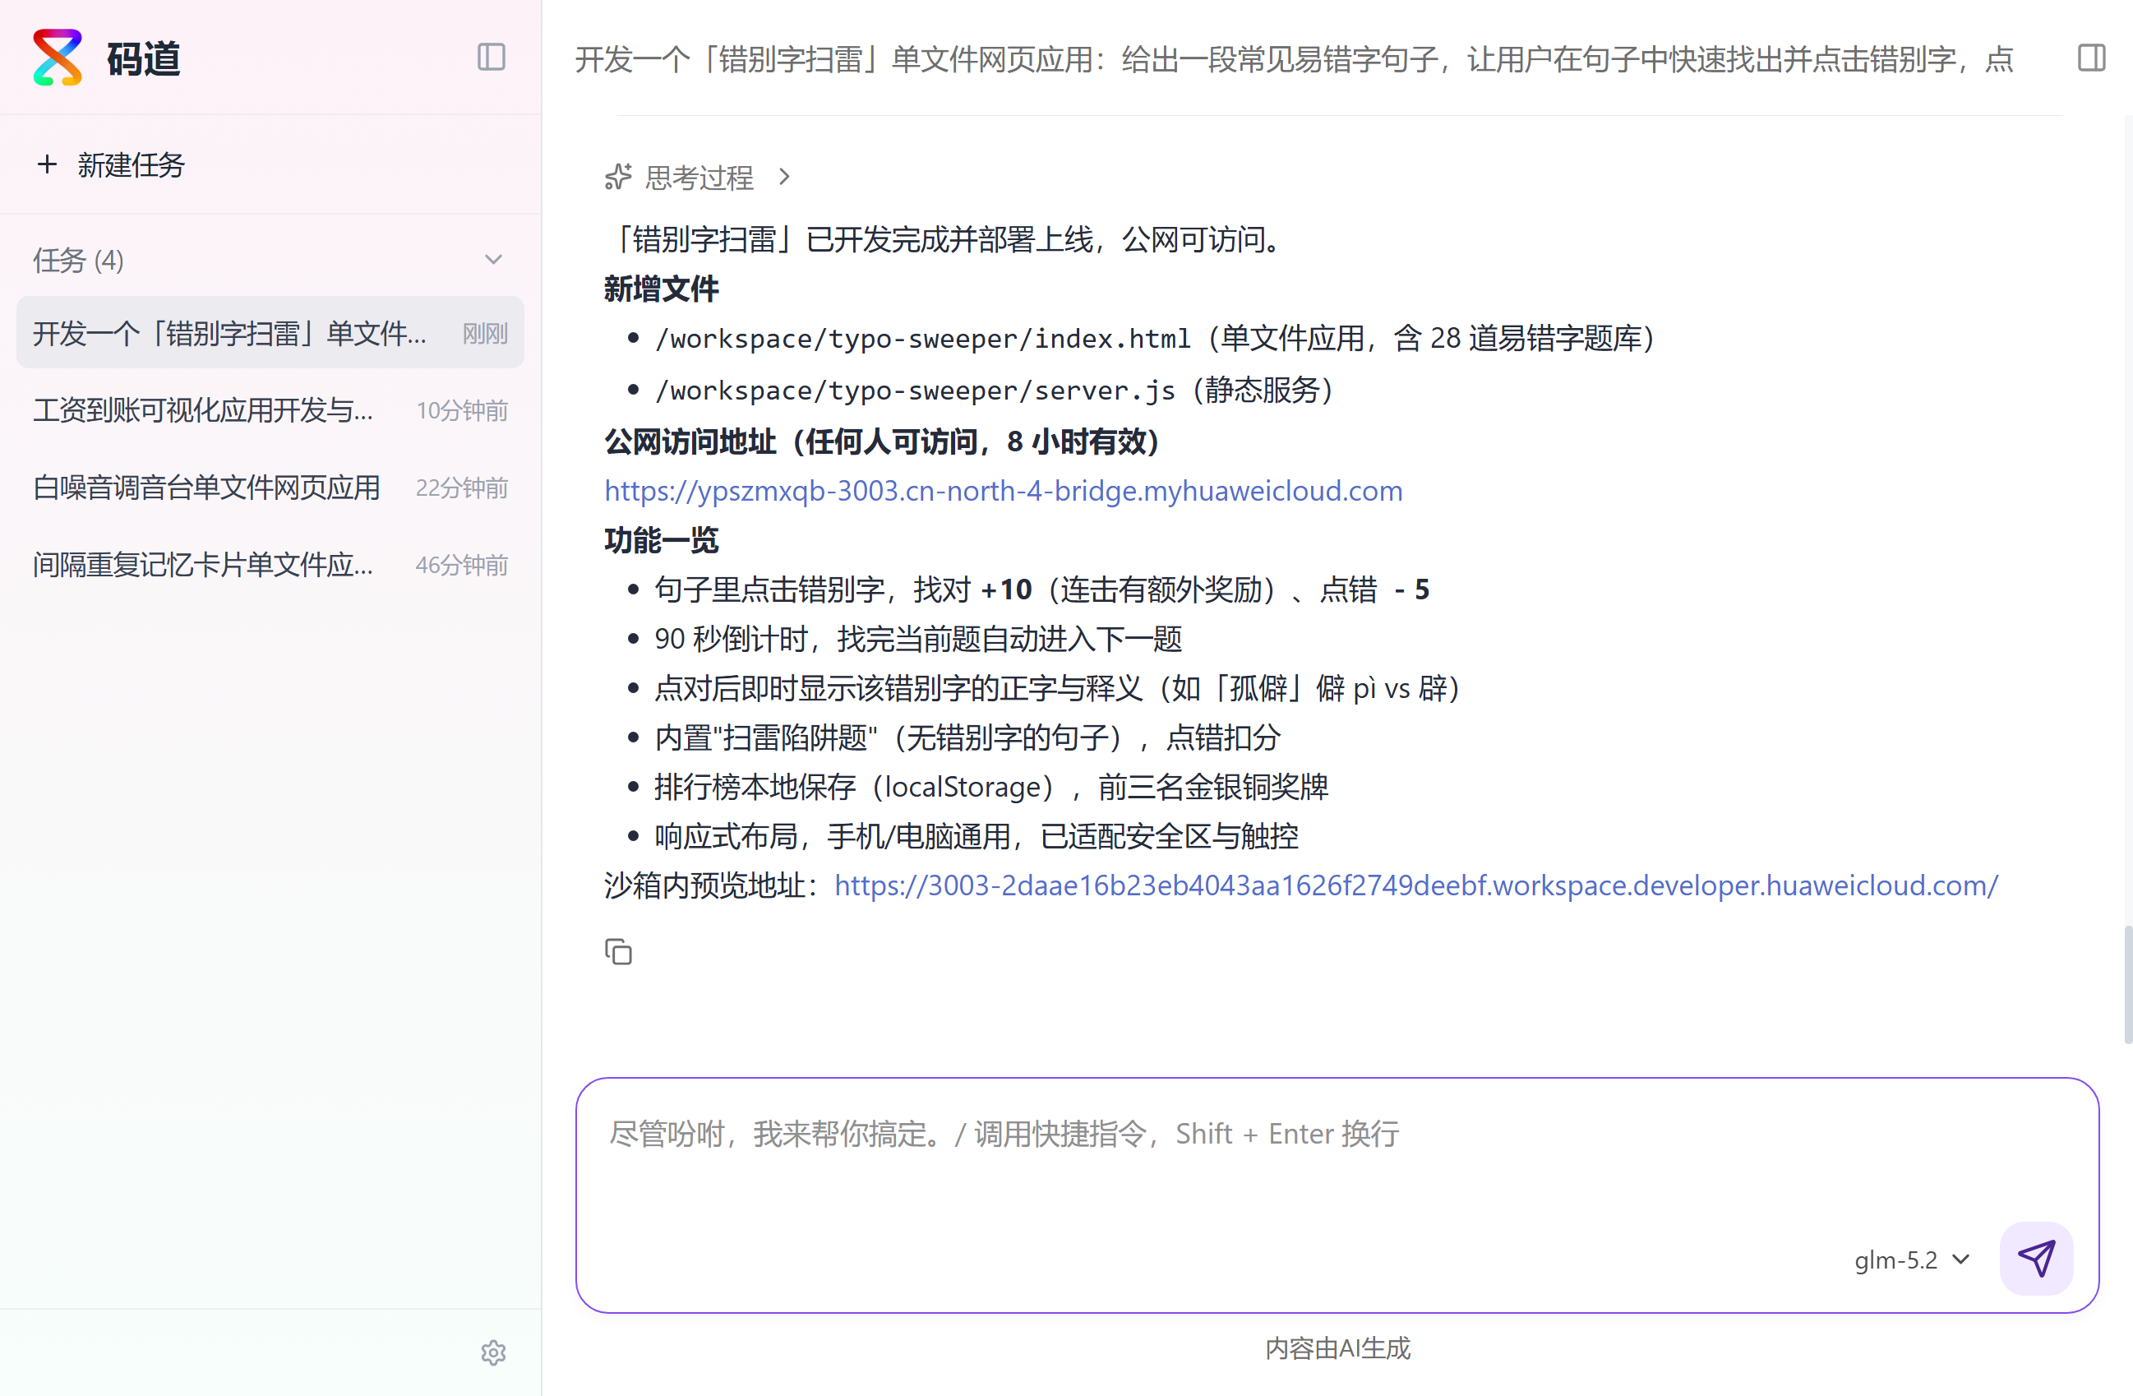Toggle the right side panel icon

tap(2091, 58)
